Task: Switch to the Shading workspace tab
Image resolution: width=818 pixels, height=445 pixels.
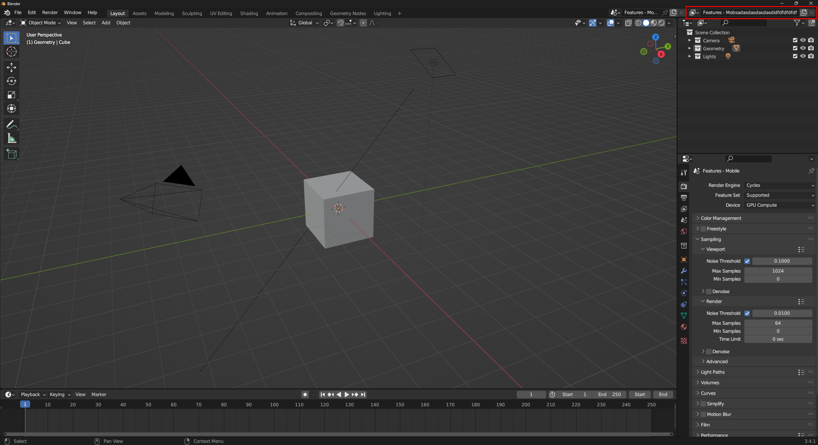Action: (249, 13)
